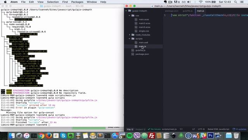Open single.css in the tree view
The height and width of the screenshot is (140, 248).
tap(144, 31)
